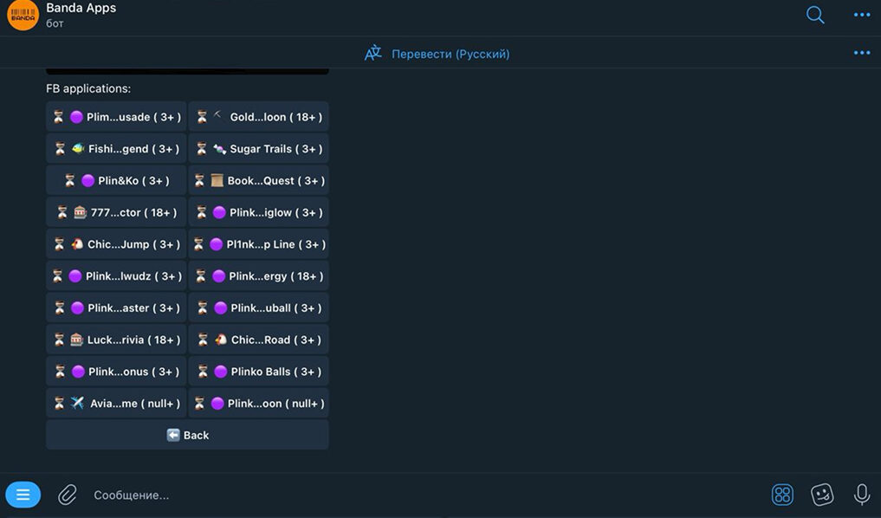The width and height of the screenshot is (881, 518).
Task: Choose Plink...aster ( 3+ ) app
Action: (x=116, y=308)
